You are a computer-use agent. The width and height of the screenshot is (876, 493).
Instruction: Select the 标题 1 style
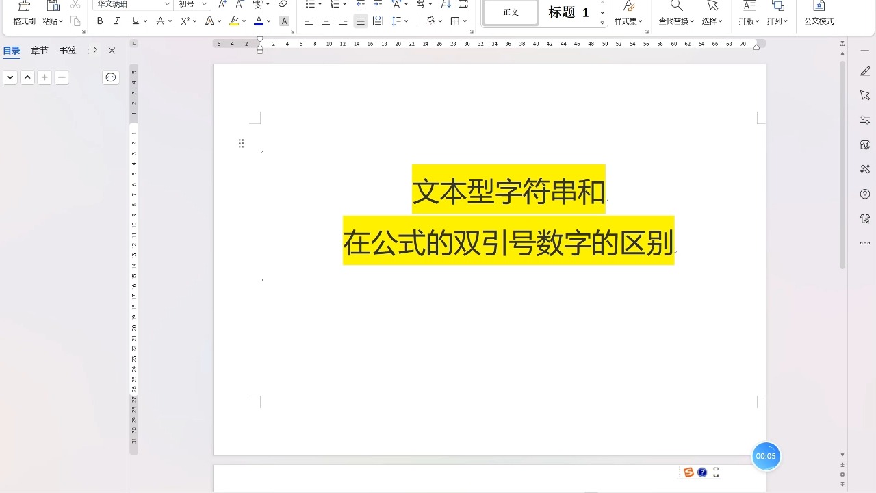click(x=569, y=12)
